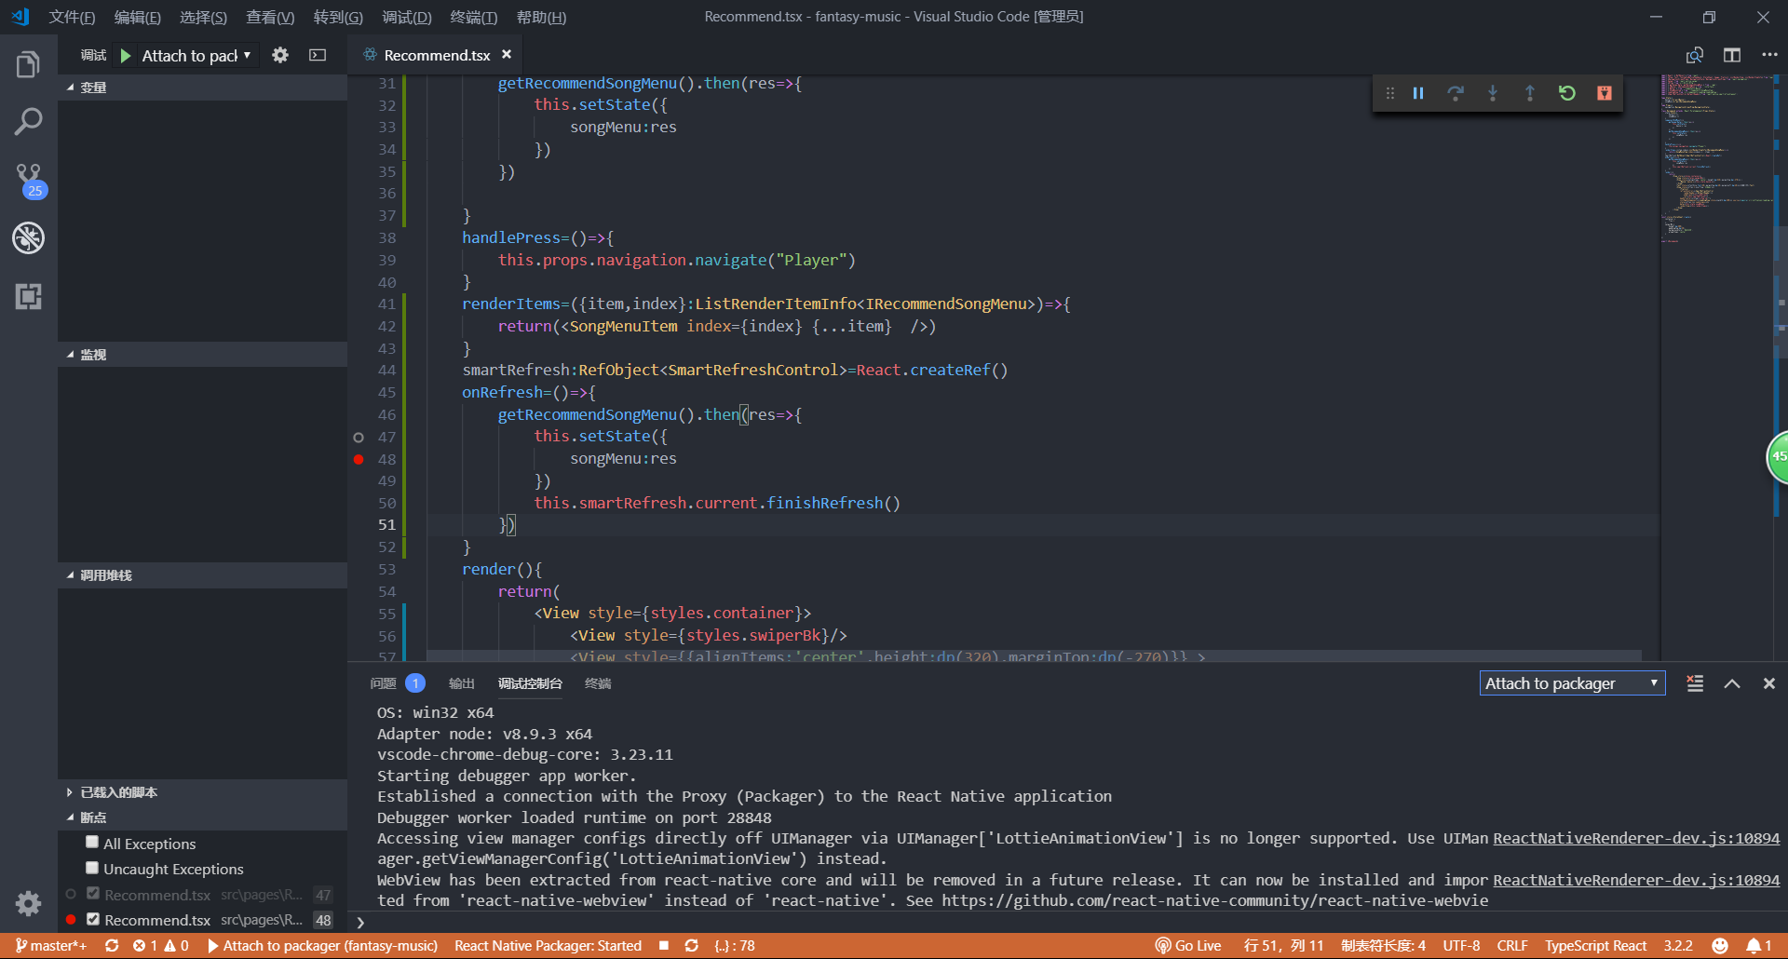Open the Extensions view
This screenshot has height=959, width=1788.
[28, 296]
